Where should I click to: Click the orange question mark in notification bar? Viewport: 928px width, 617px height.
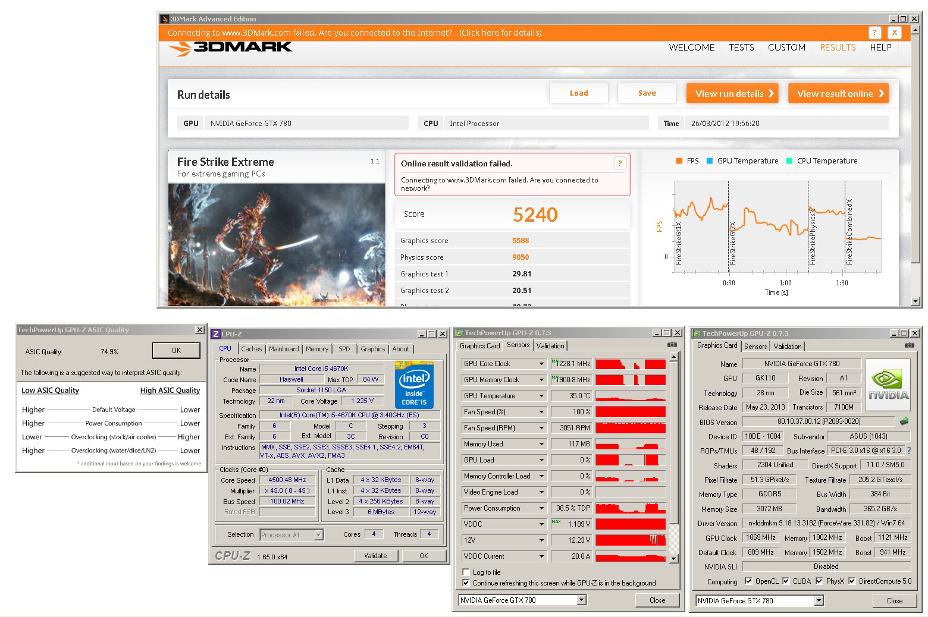[874, 33]
